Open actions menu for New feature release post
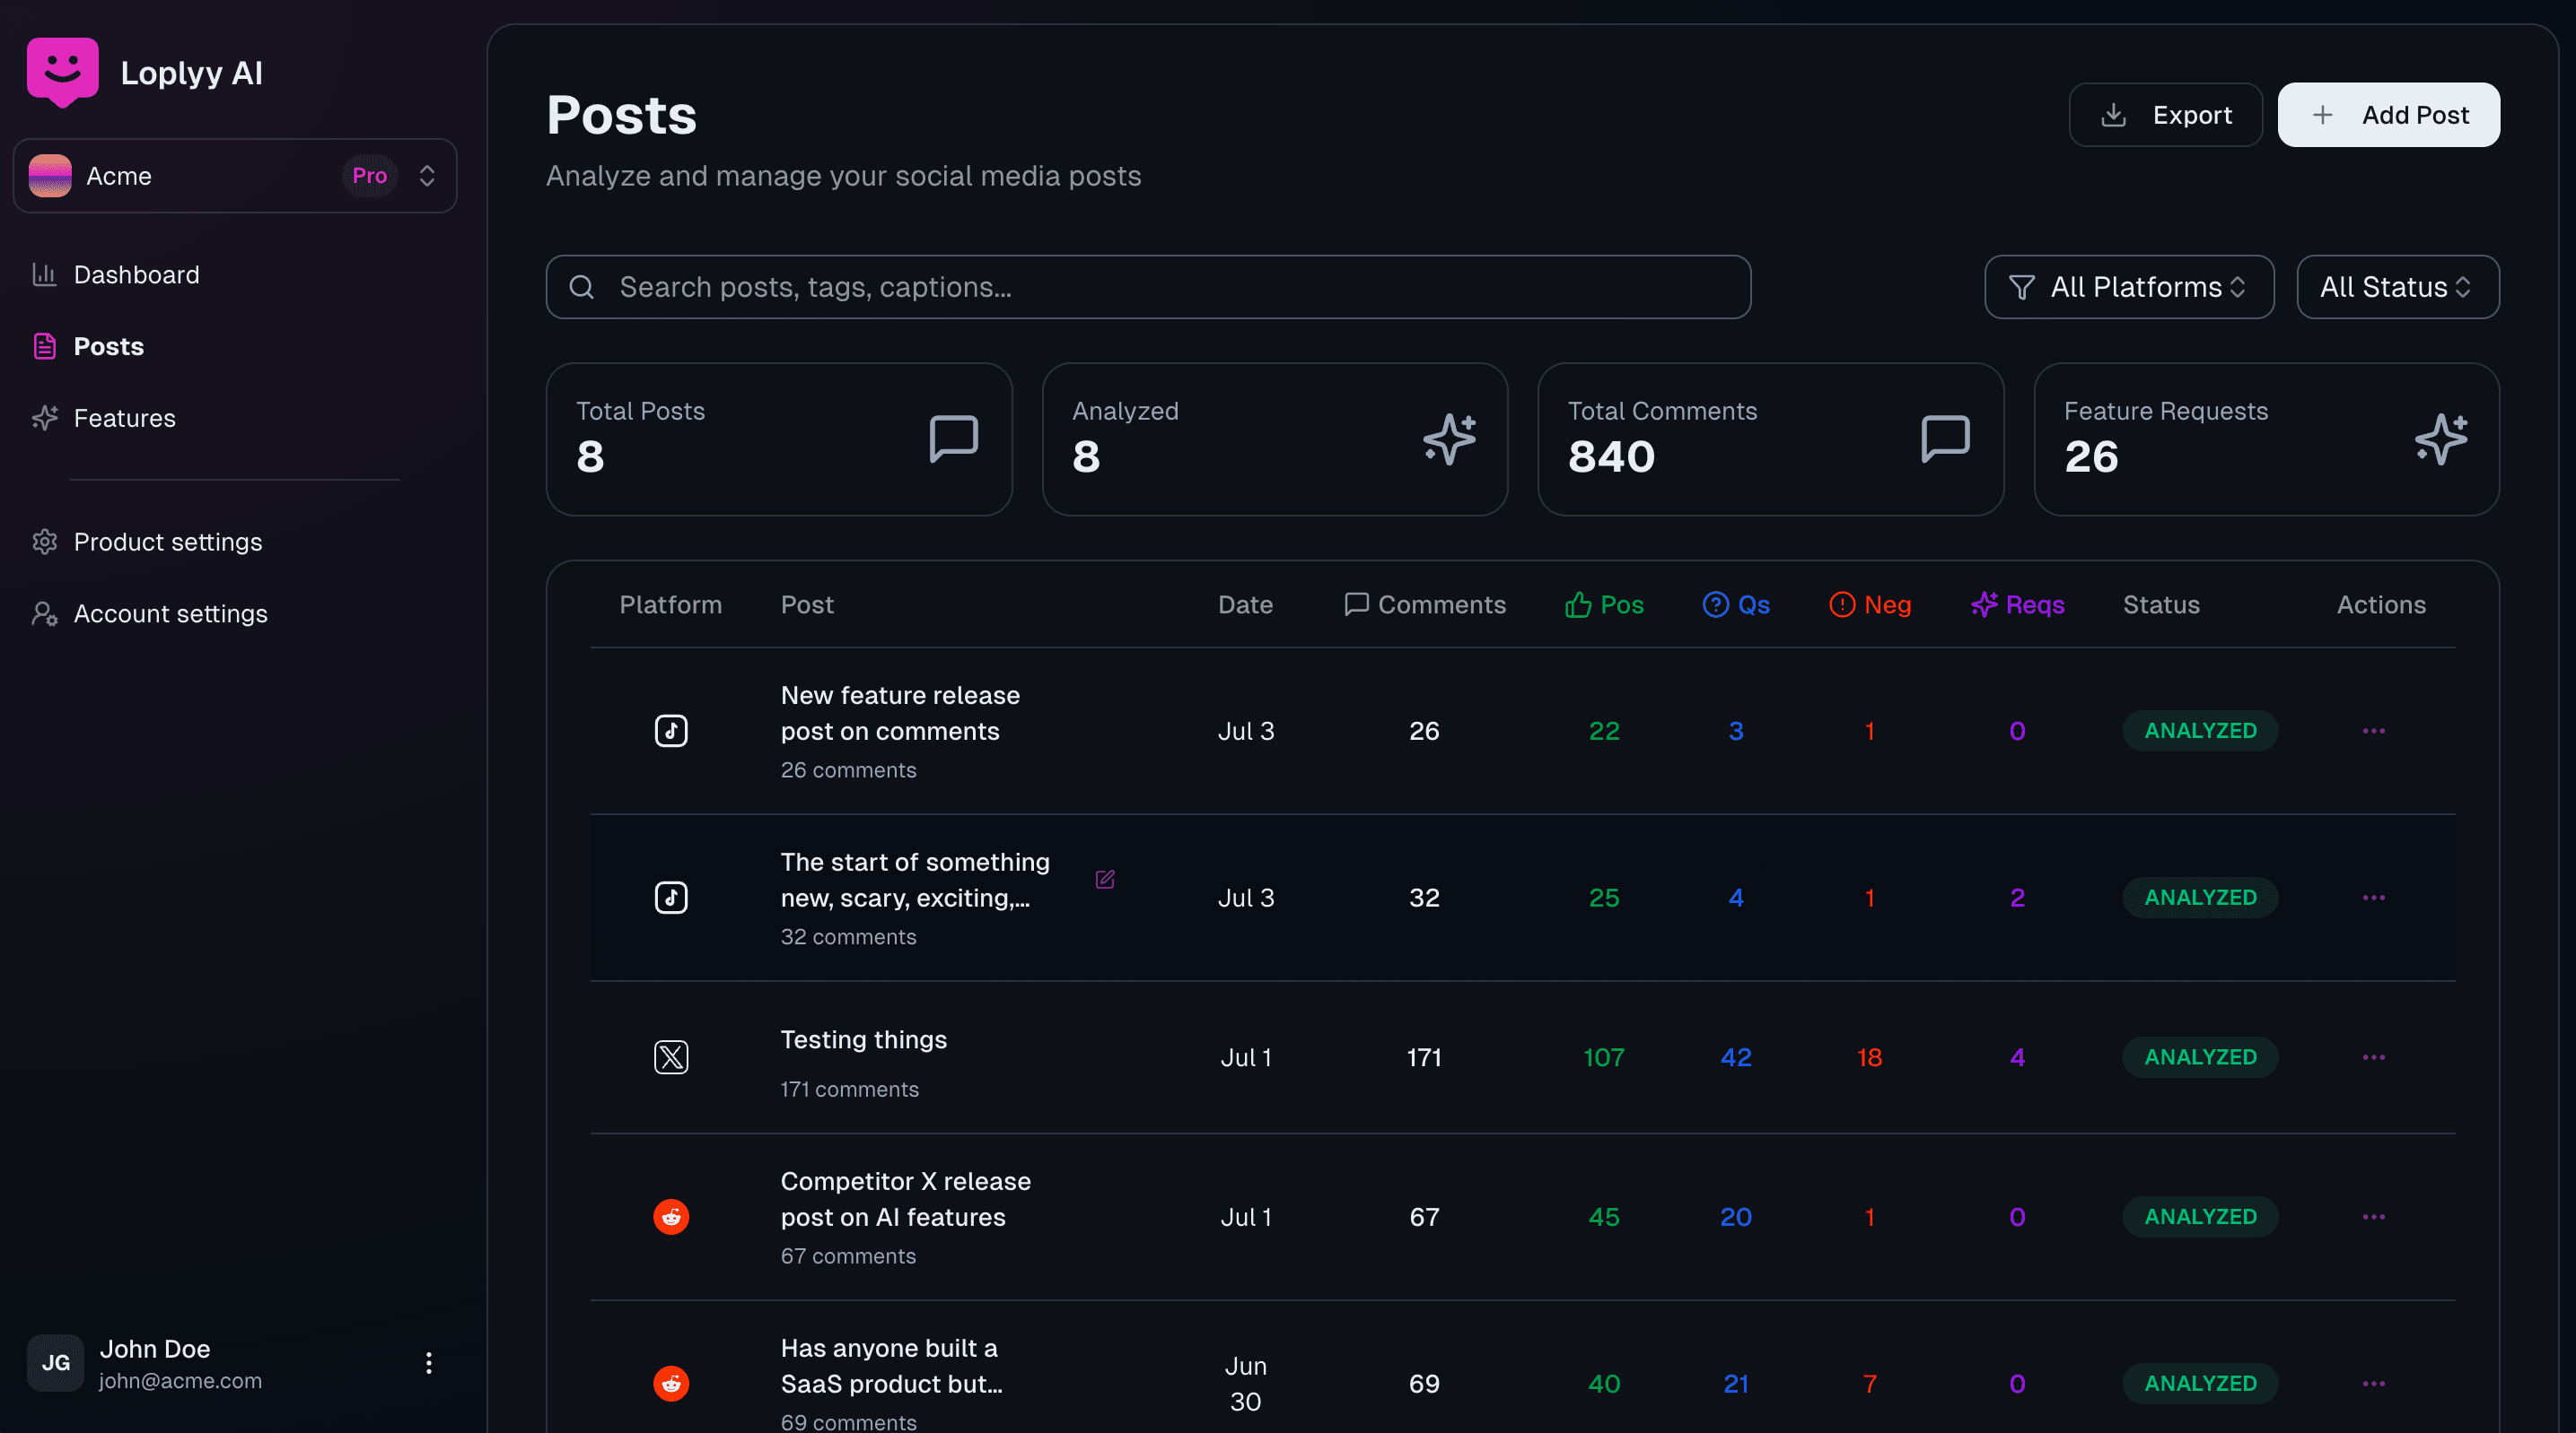The image size is (2576, 1433). 2374,732
